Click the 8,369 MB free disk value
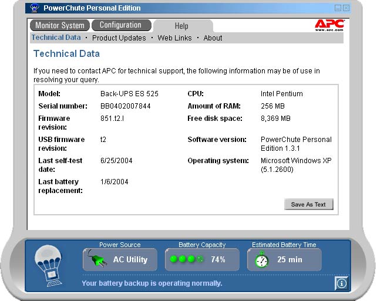 (275, 118)
